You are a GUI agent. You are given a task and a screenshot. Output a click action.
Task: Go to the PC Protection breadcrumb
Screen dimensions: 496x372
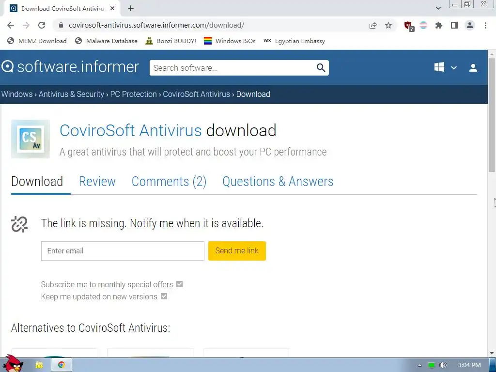(133, 94)
